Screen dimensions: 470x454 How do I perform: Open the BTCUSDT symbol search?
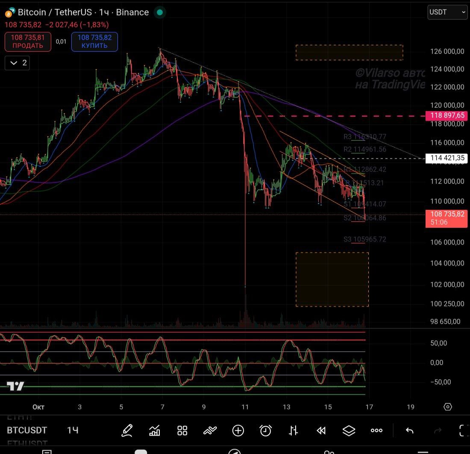click(27, 430)
